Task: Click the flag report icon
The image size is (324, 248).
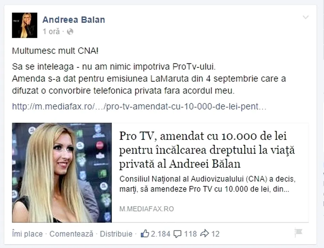Action: 299,233
